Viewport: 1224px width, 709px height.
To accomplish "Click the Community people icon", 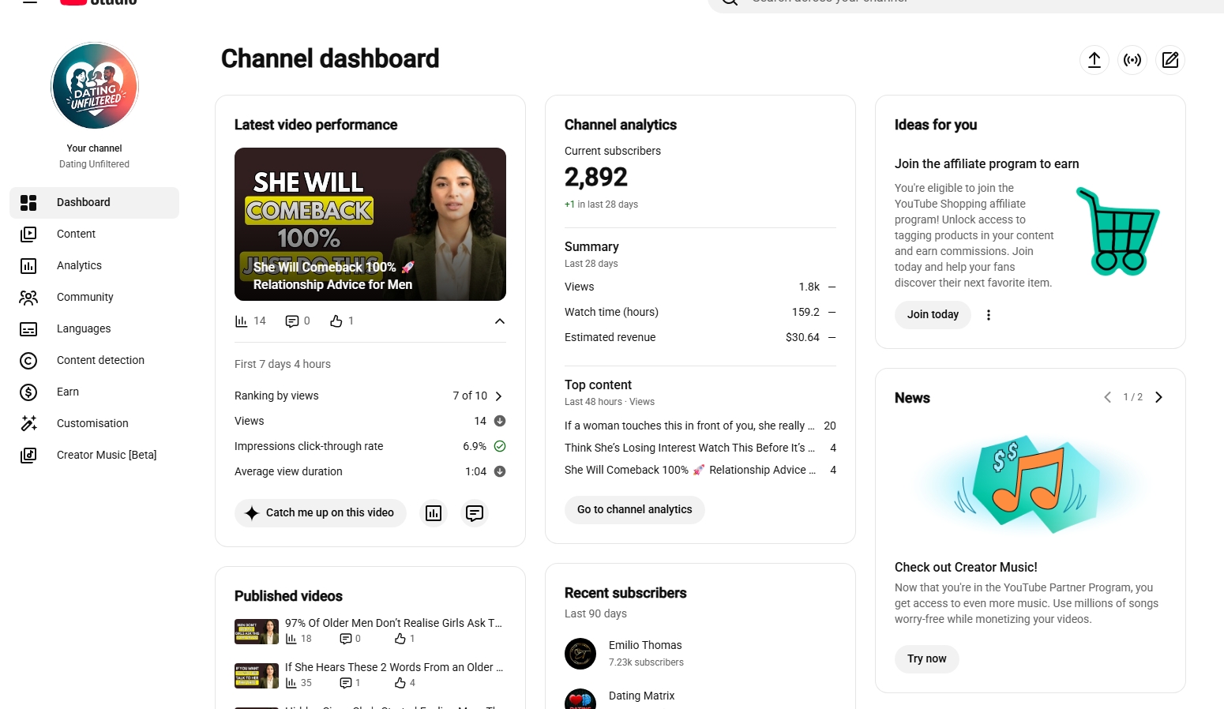I will pos(28,298).
